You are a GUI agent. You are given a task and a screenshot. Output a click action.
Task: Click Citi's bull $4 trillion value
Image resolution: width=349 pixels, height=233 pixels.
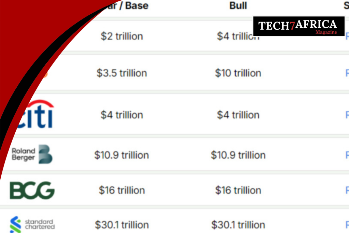(238, 115)
